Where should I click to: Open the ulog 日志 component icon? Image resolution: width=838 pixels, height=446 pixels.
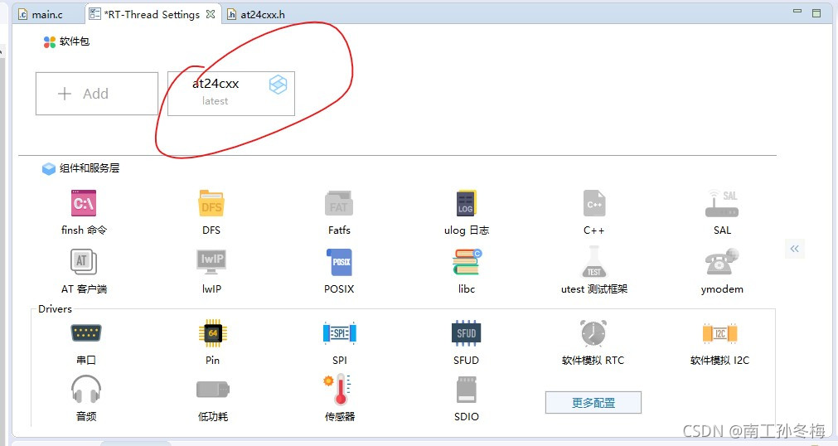tap(466, 203)
